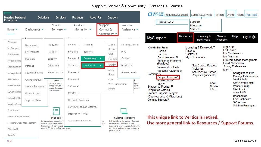This screenshot has width=261, height=147.
Task: Expand the Product Information dropdown
Action: 83,27
